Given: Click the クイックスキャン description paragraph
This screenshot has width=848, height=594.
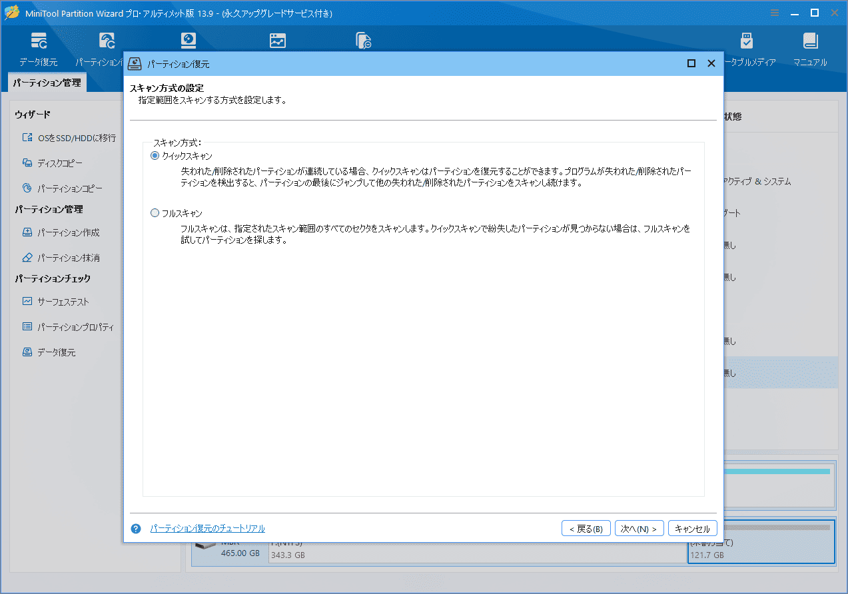Looking at the screenshot, I should [436, 177].
